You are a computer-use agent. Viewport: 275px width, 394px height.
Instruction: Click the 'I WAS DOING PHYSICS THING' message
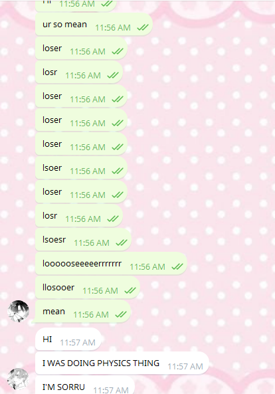122,363
